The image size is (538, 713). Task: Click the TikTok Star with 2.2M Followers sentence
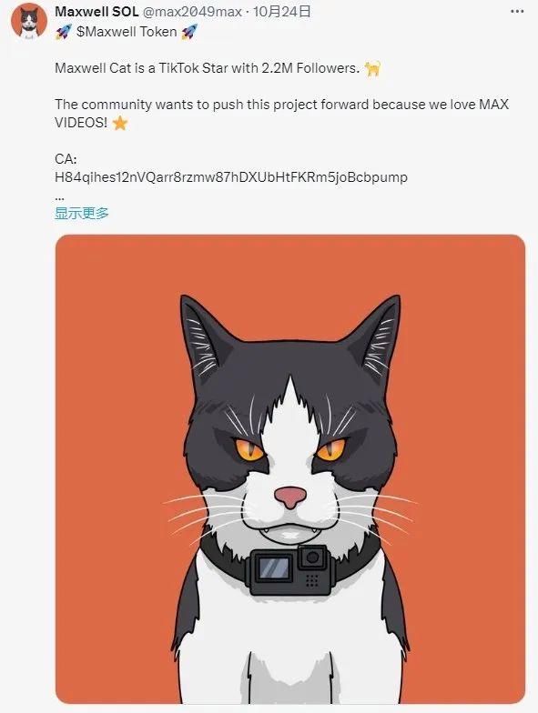point(208,68)
